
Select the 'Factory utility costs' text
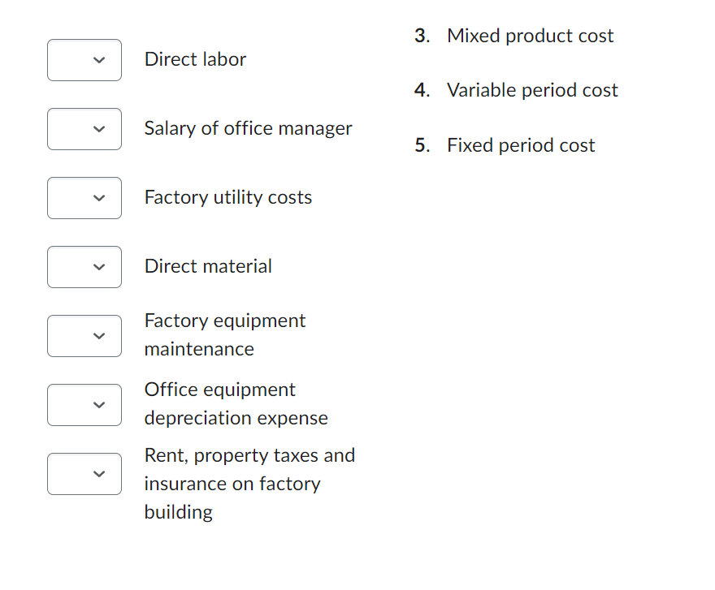[x=227, y=197]
